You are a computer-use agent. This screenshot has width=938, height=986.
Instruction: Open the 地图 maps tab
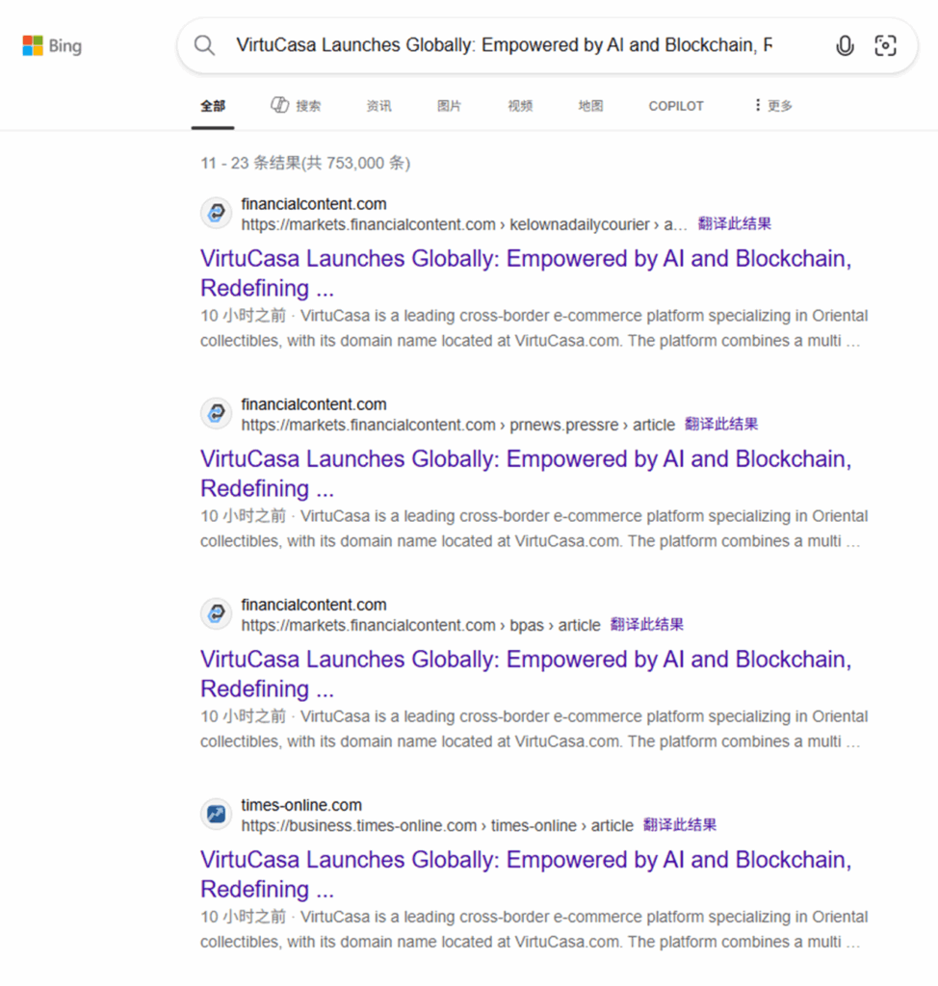pyautogui.click(x=590, y=106)
